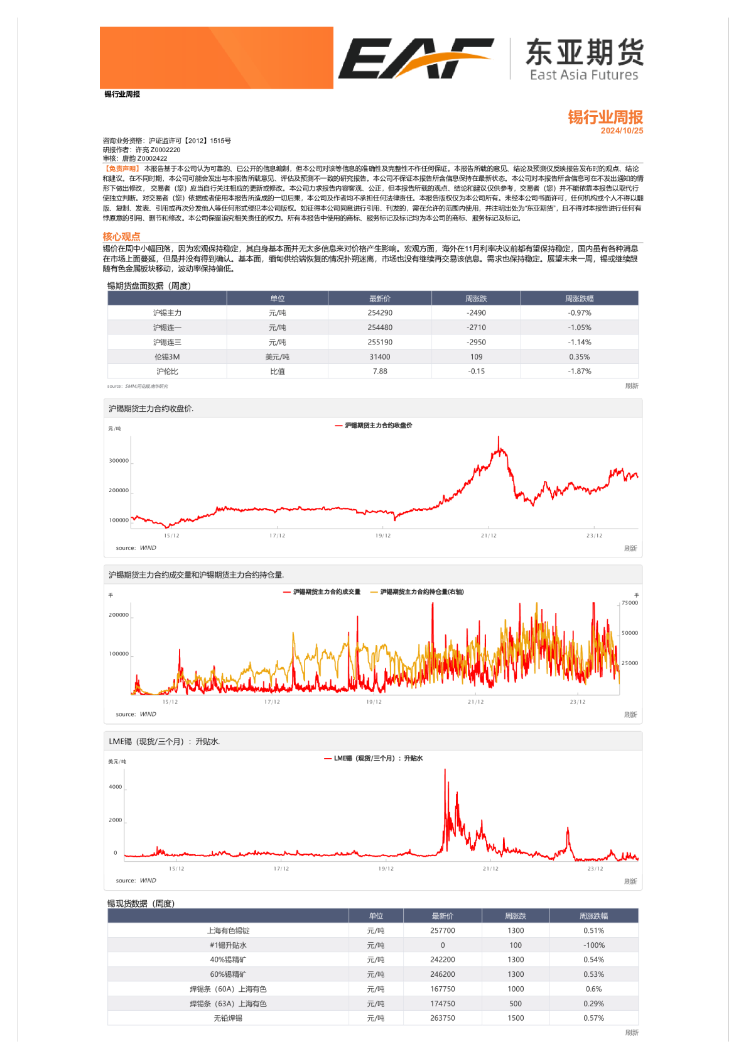Click the 上海有色锡锭 row in the spot table
Viewport: 746px width, 1056px height.
(x=228, y=931)
